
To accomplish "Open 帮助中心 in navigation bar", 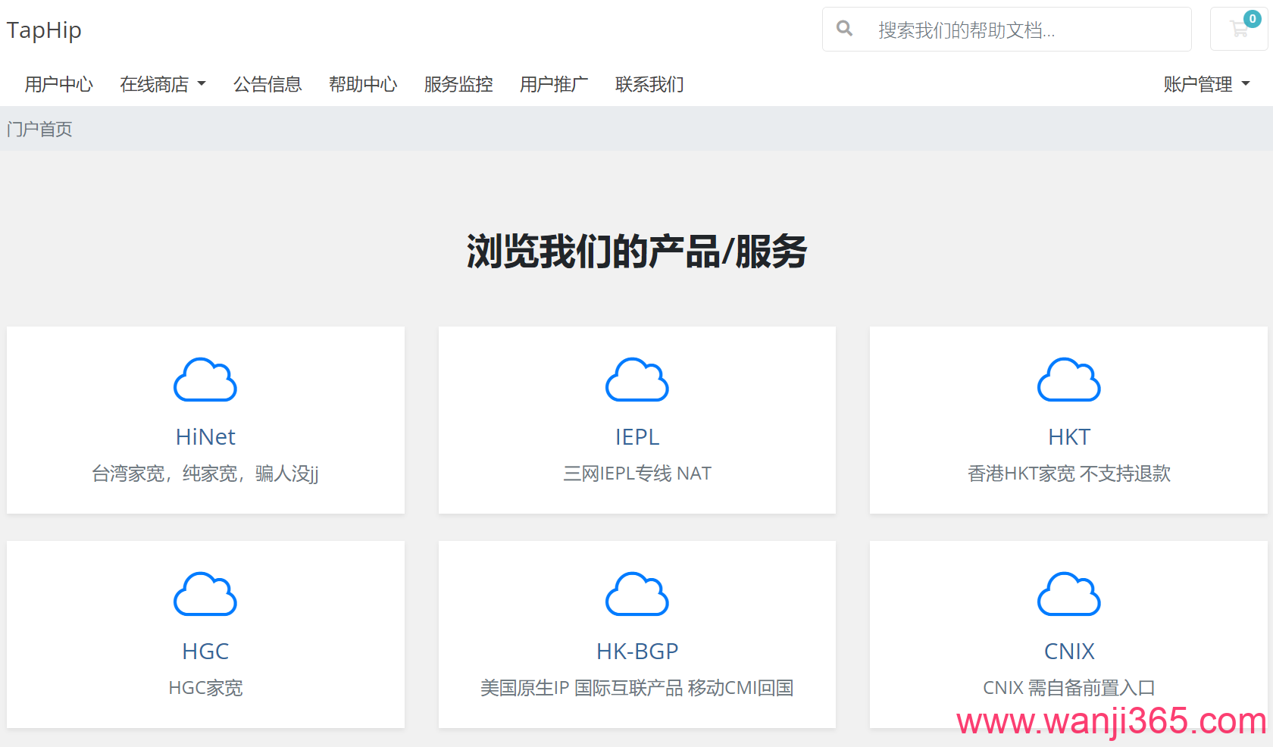I will pos(363,84).
